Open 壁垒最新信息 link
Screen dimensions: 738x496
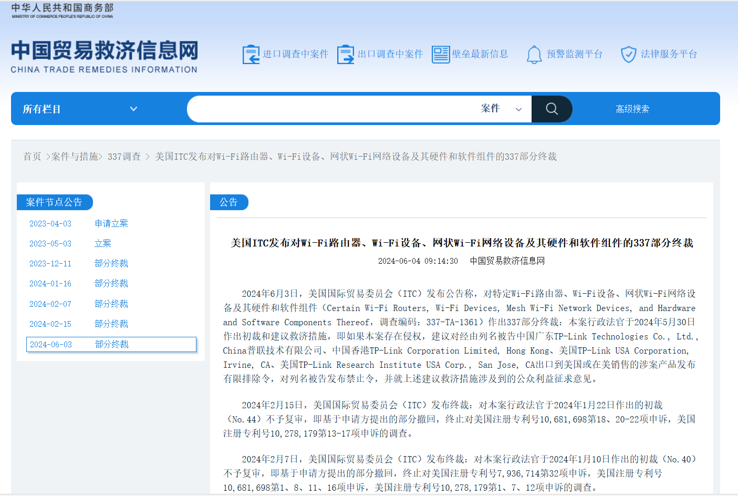(x=480, y=54)
